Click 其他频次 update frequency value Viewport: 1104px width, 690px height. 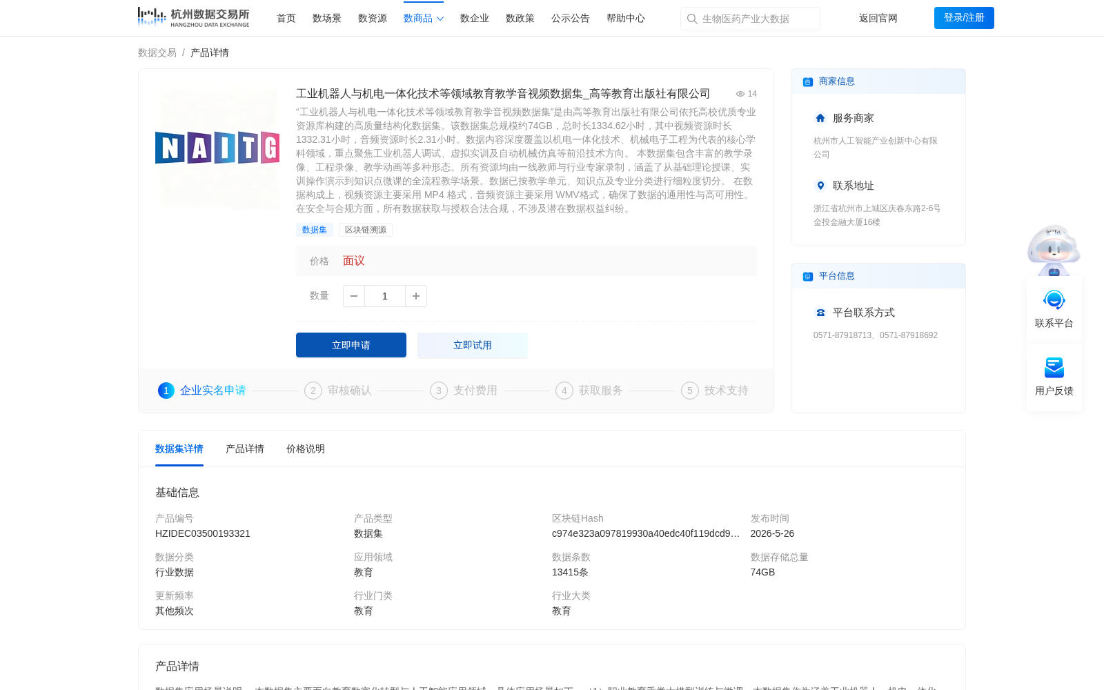(175, 611)
